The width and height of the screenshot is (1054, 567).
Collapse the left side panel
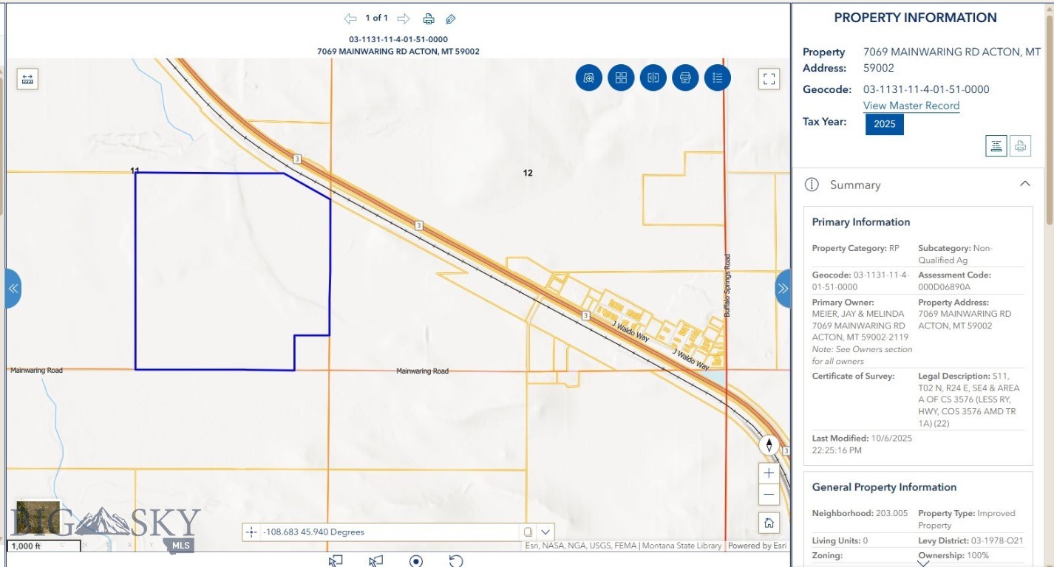[13, 289]
